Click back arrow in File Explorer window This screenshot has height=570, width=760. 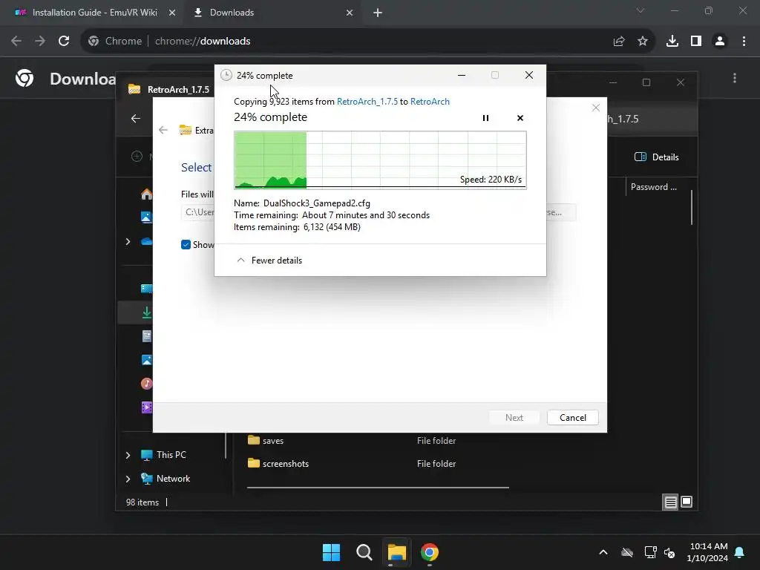[136, 118]
